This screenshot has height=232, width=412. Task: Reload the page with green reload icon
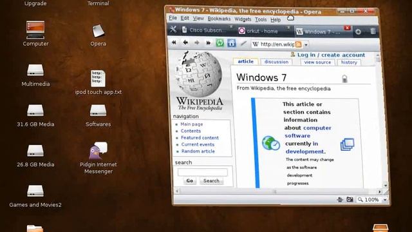[220, 43]
